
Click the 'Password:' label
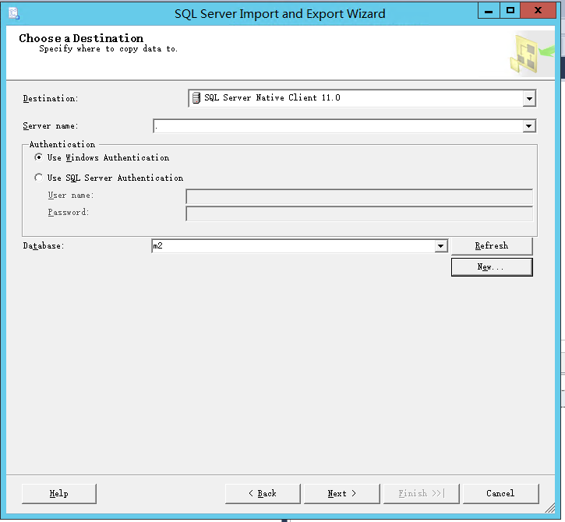coord(69,212)
